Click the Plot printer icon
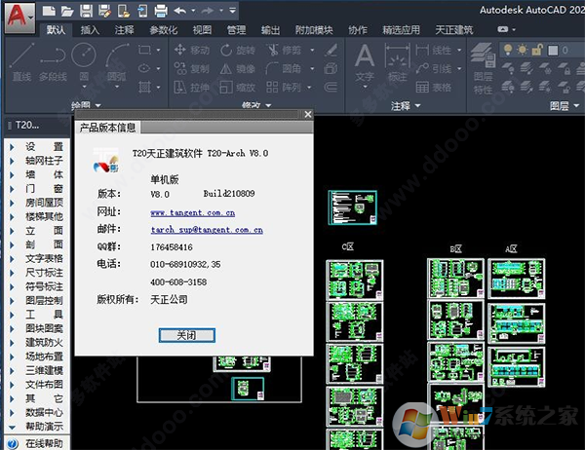This screenshot has height=450, width=585. click(x=161, y=11)
